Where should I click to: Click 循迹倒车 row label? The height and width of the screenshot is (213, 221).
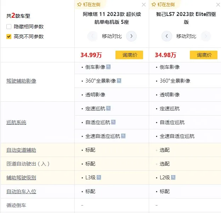pyautogui.click(x=16, y=205)
